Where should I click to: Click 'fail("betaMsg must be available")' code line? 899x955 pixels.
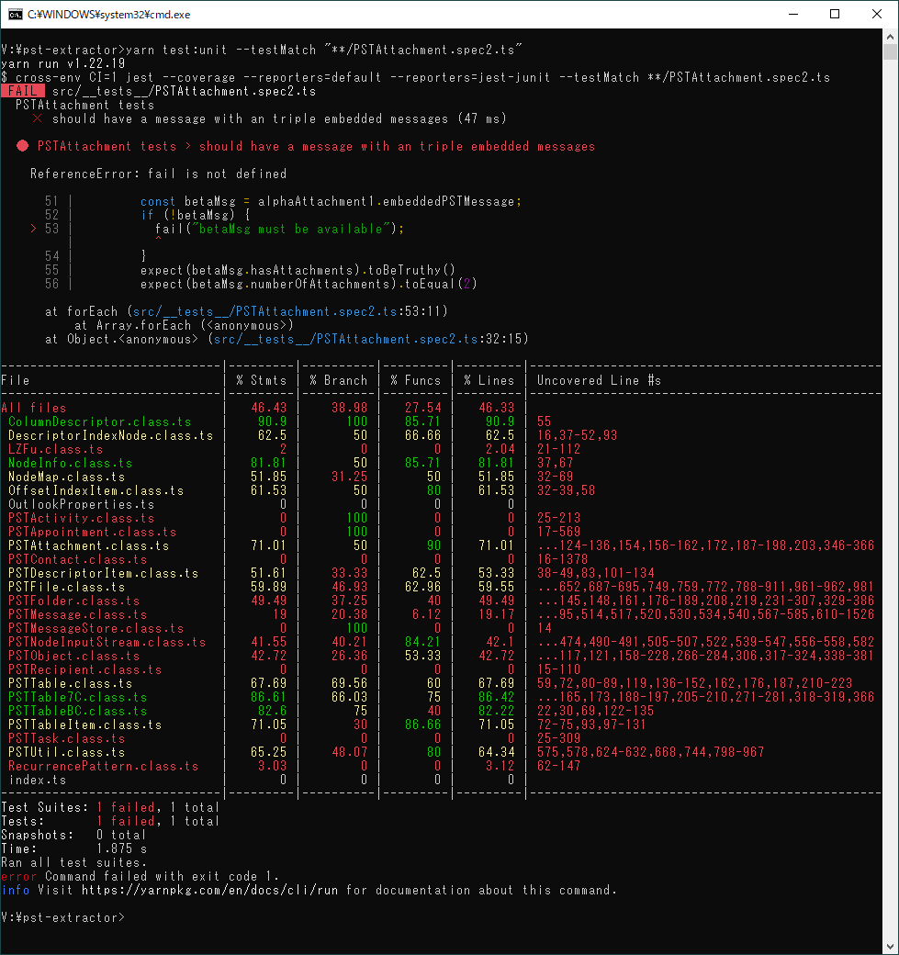[279, 229]
